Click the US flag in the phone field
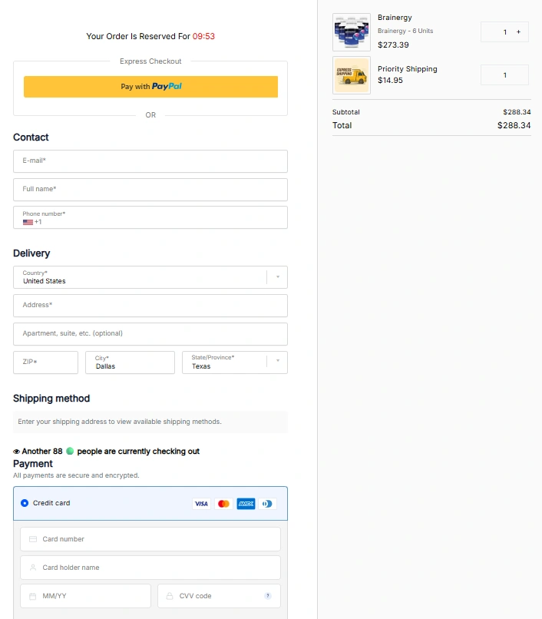This screenshot has width=542, height=619. [x=29, y=221]
